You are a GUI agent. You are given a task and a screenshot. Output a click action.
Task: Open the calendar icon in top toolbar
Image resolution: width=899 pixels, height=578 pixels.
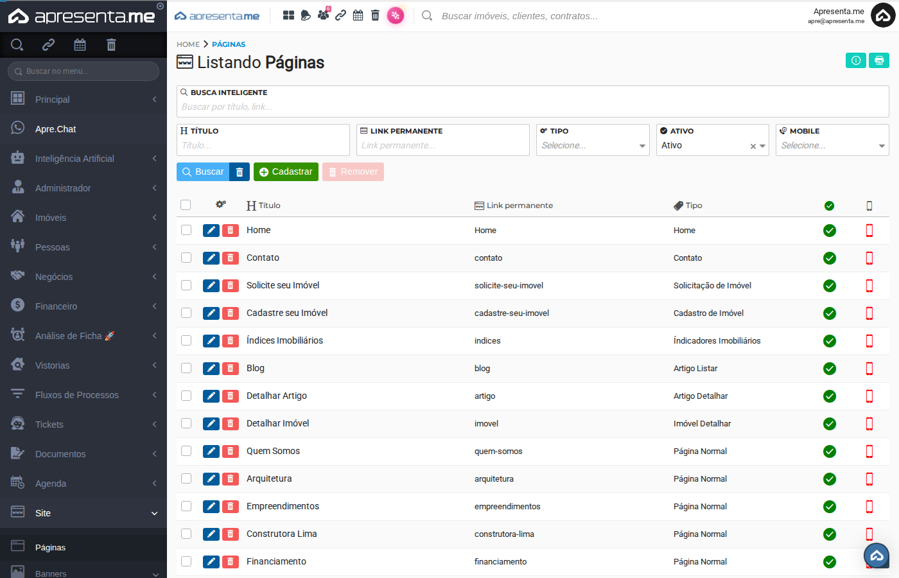point(358,15)
